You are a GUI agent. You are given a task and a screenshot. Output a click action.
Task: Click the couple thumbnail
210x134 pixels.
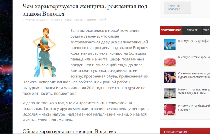[170, 77]
